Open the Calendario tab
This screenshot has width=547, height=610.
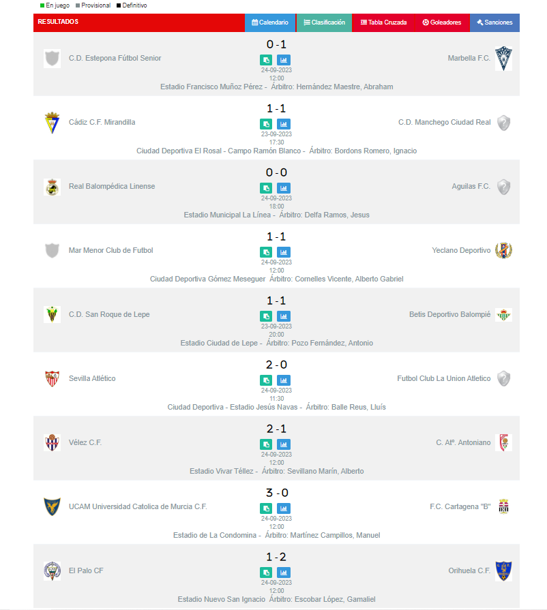[270, 22]
